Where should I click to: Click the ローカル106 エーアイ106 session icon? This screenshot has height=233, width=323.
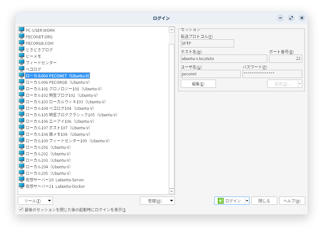coord(21,121)
